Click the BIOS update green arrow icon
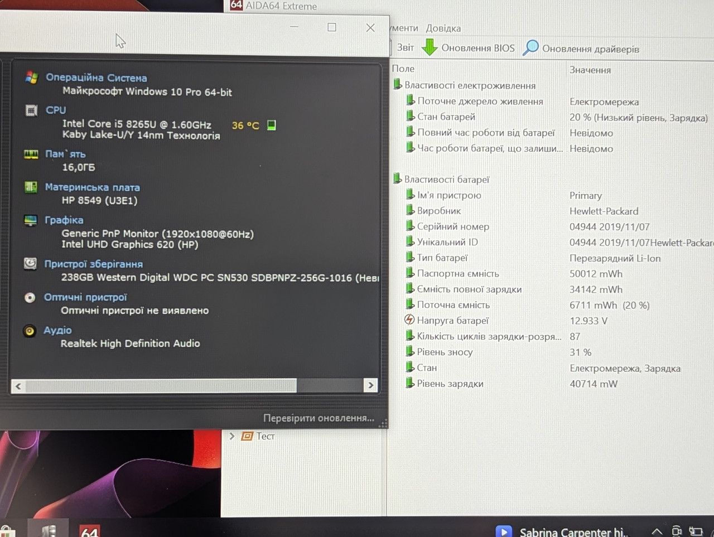 click(x=430, y=47)
